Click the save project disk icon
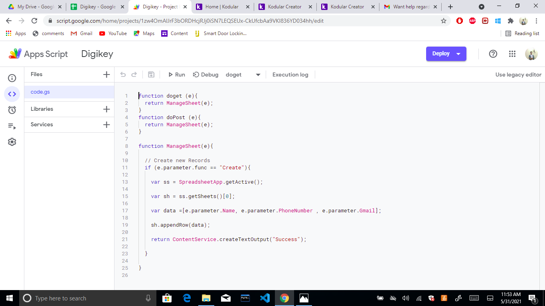545x306 pixels. [151, 75]
